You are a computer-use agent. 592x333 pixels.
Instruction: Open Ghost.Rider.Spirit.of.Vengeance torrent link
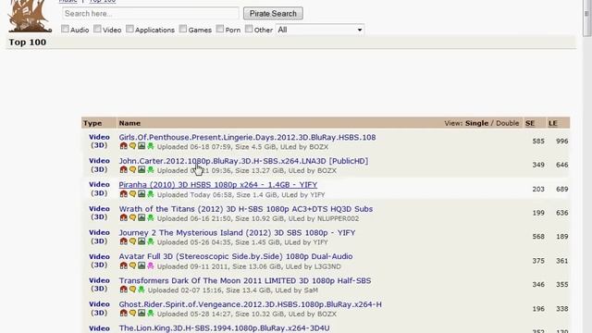tap(251, 304)
